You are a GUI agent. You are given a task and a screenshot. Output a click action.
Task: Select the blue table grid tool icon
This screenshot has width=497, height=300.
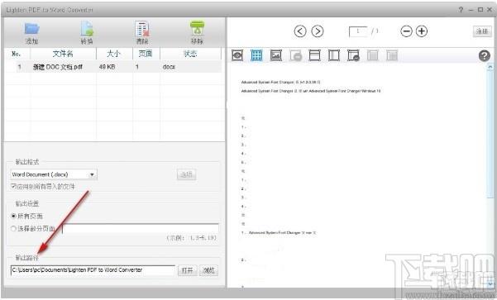(x=256, y=55)
